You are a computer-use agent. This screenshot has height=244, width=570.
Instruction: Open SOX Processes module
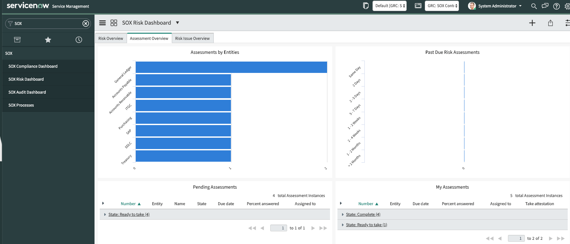point(48,105)
